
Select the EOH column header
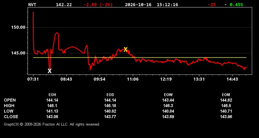pos(52,95)
